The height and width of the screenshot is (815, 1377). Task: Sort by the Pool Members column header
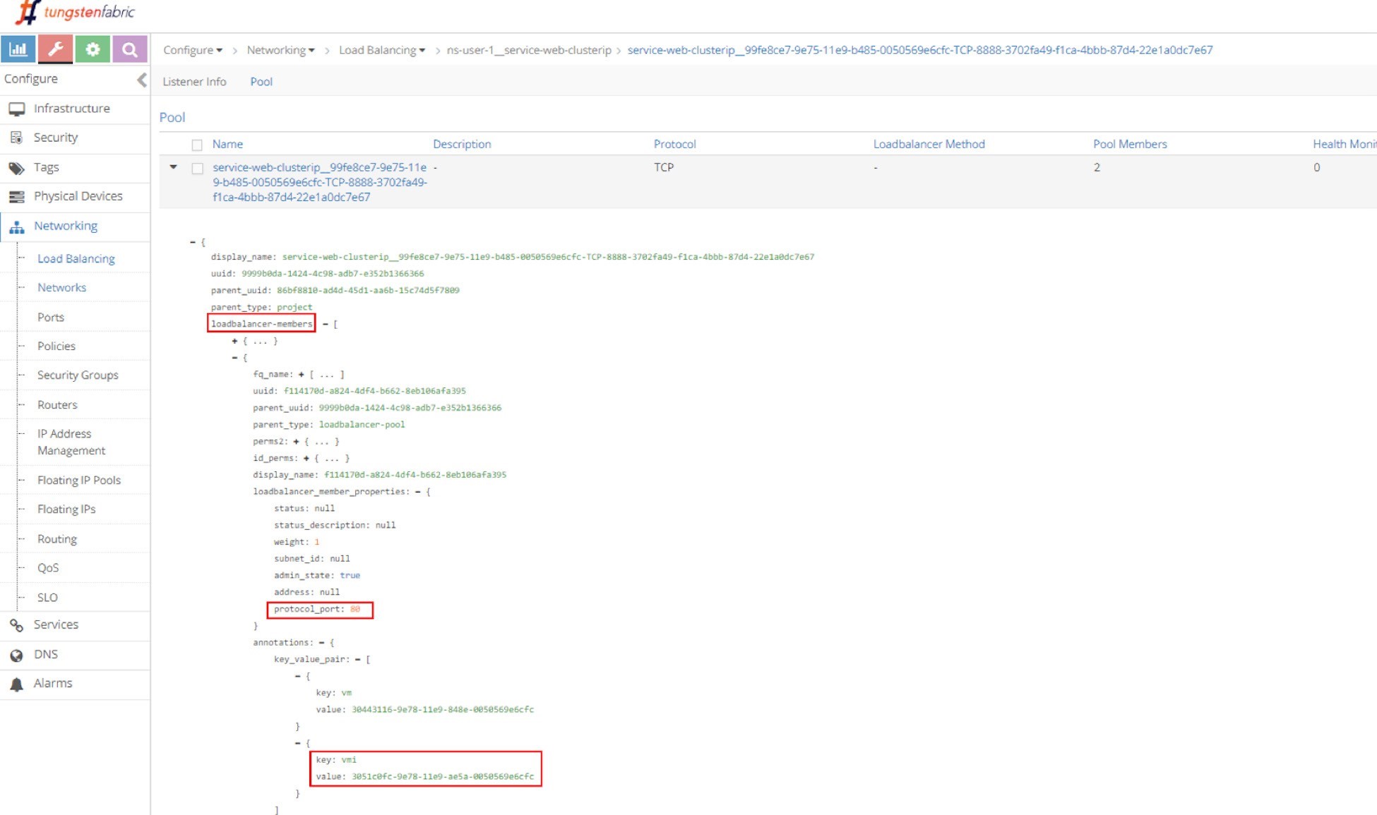click(x=1130, y=144)
